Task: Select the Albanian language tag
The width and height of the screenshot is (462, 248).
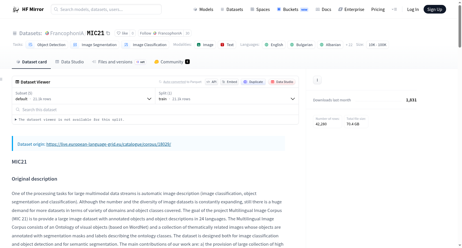Action: (330, 45)
